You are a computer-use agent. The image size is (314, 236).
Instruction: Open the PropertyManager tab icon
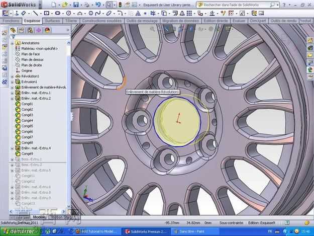(x=22, y=30)
